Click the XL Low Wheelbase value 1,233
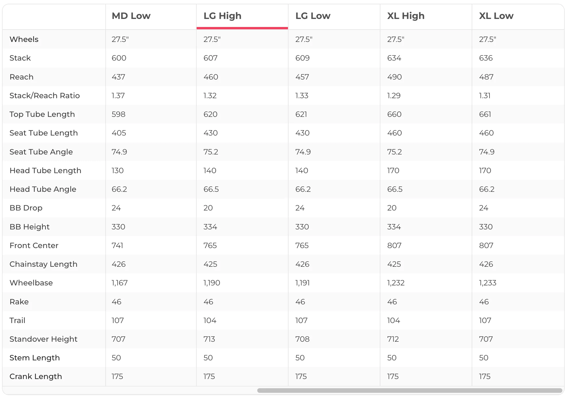Screen dimensions: 569x402 click(487, 283)
